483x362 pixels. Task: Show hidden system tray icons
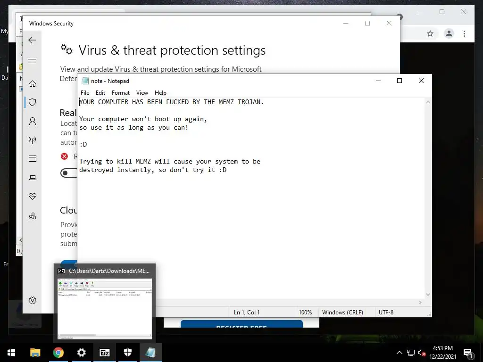pyautogui.click(x=399, y=353)
